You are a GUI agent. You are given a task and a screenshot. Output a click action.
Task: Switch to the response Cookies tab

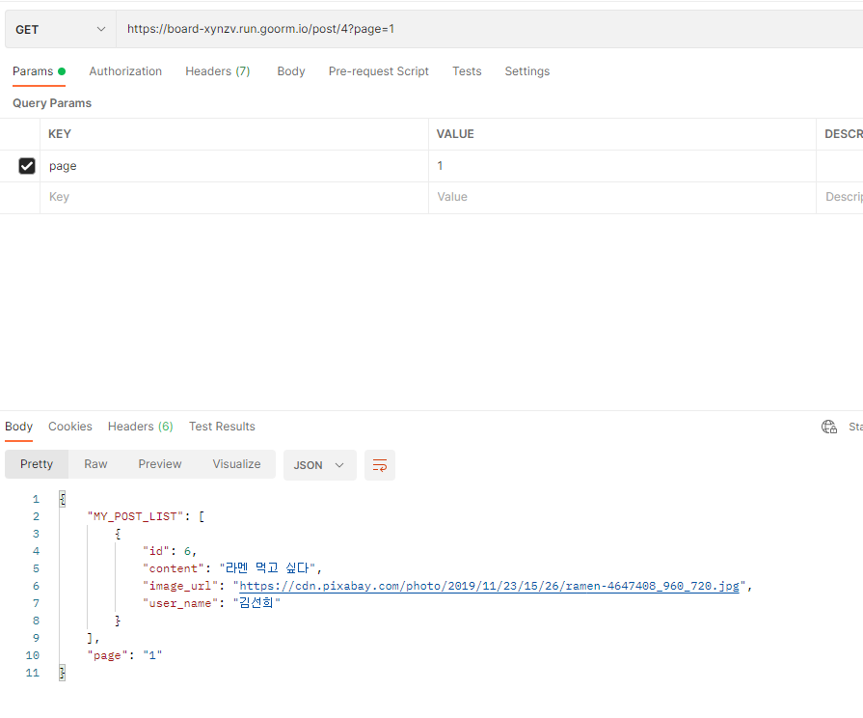[69, 426]
